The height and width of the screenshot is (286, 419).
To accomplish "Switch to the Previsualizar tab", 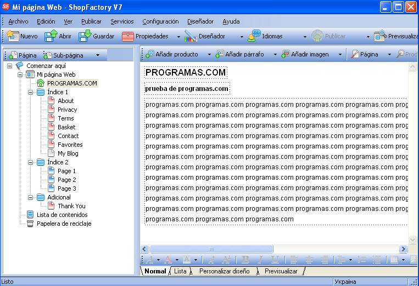I will click(281, 271).
